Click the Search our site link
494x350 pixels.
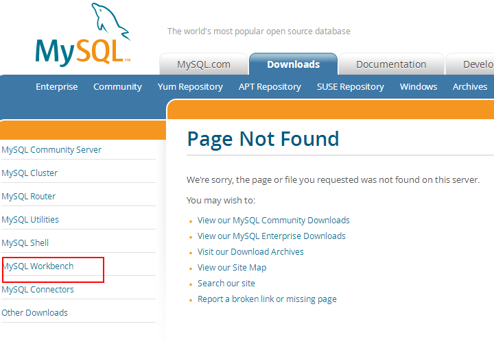tap(226, 283)
